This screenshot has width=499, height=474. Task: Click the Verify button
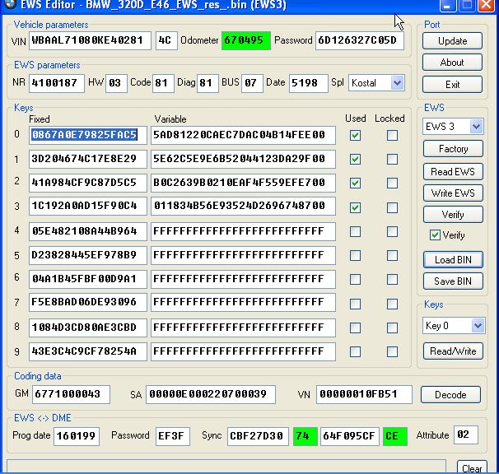(x=453, y=215)
